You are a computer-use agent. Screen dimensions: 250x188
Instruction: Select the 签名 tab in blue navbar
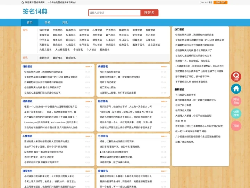(x=47, y=22)
